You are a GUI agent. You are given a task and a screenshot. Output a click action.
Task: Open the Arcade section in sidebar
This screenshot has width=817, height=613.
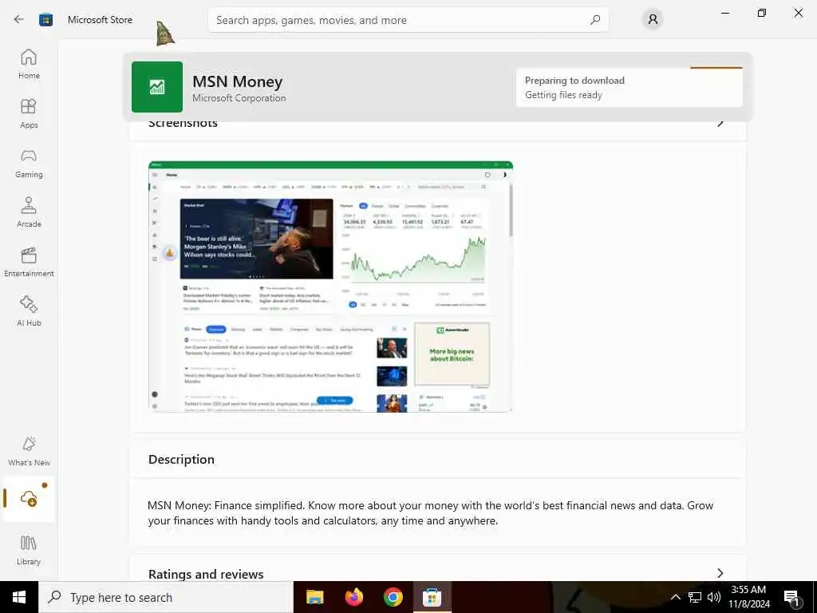(29, 212)
